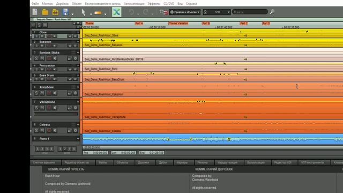
Task: Arm recording on the Celesta track
Action: 49,131
